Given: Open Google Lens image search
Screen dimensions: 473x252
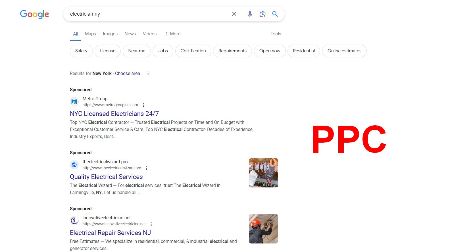Looking at the screenshot, I should 262,14.
